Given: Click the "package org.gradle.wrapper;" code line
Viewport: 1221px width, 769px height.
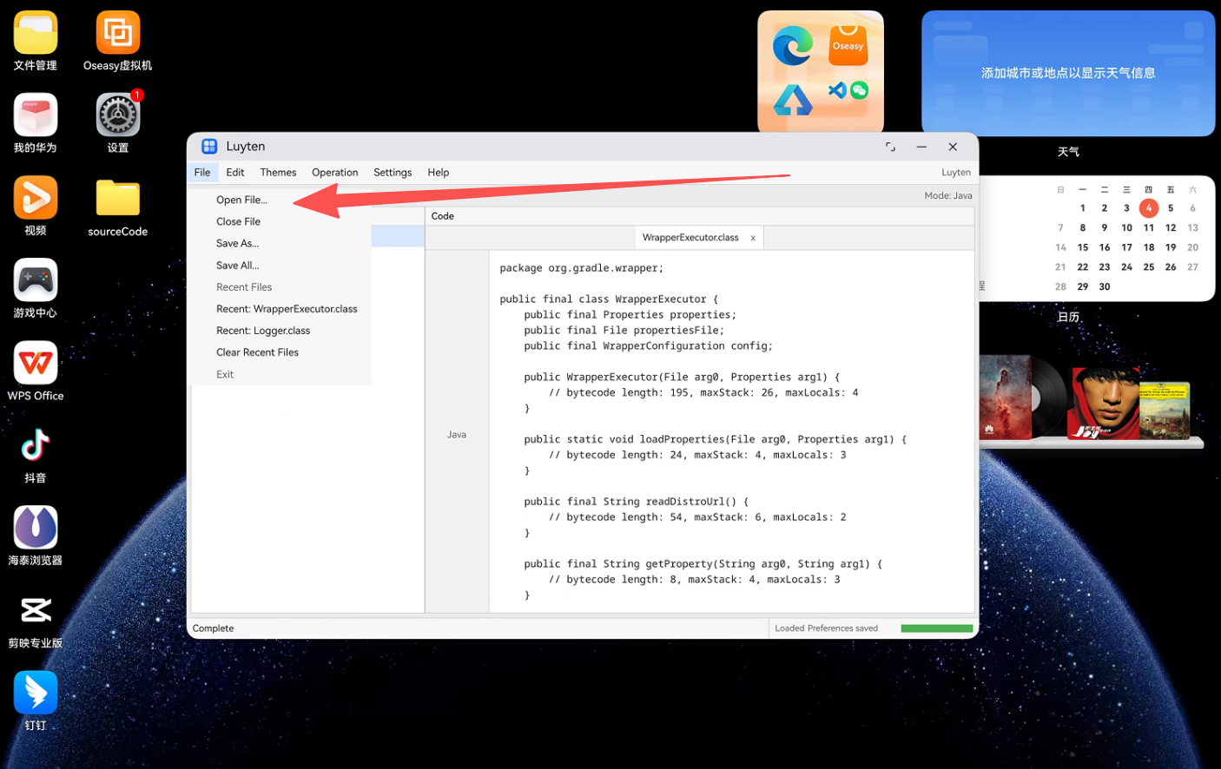Looking at the screenshot, I should [582, 268].
